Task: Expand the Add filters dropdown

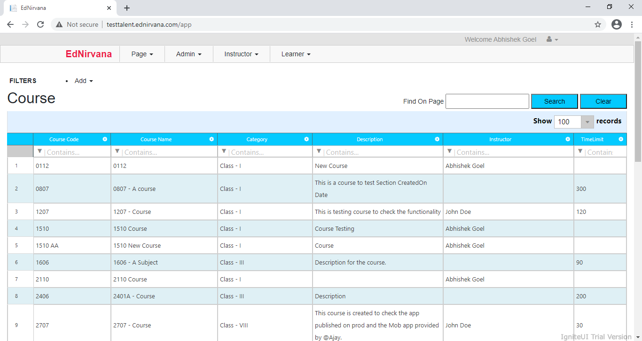Action: [84, 81]
